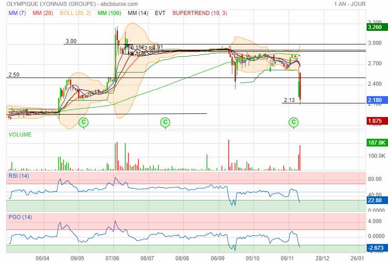Click the 26/01 date axis label
The width and height of the screenshot is (388, 263).
click(357, 258)
